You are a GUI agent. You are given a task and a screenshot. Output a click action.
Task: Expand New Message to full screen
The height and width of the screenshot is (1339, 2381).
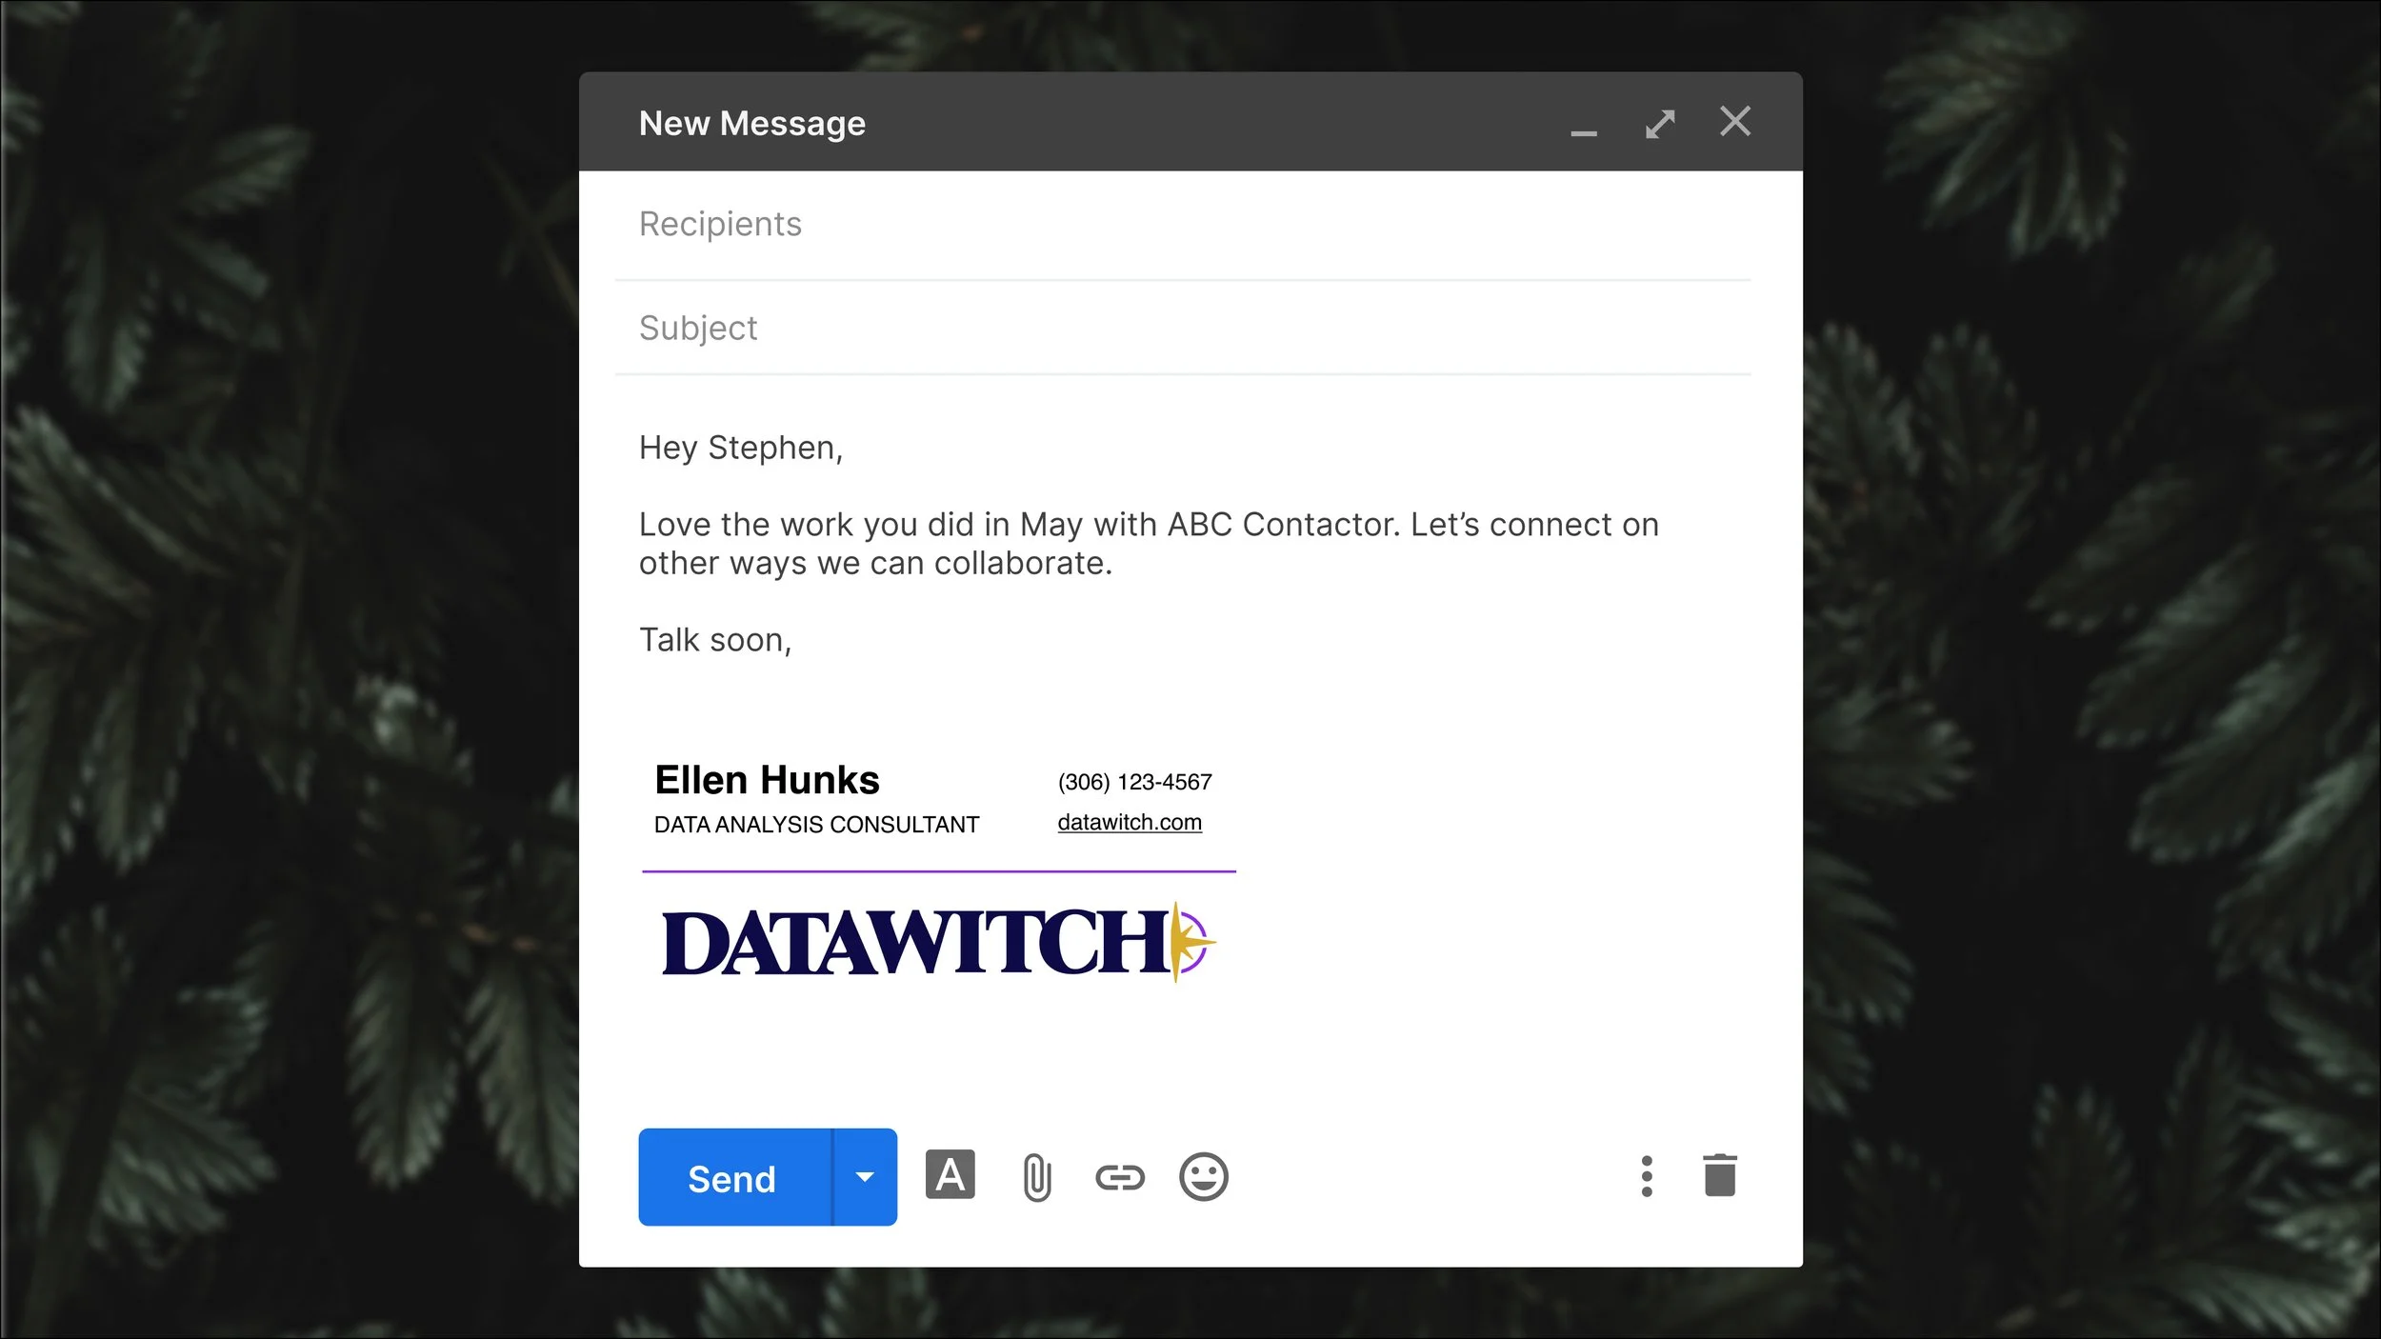[1660, 124]
